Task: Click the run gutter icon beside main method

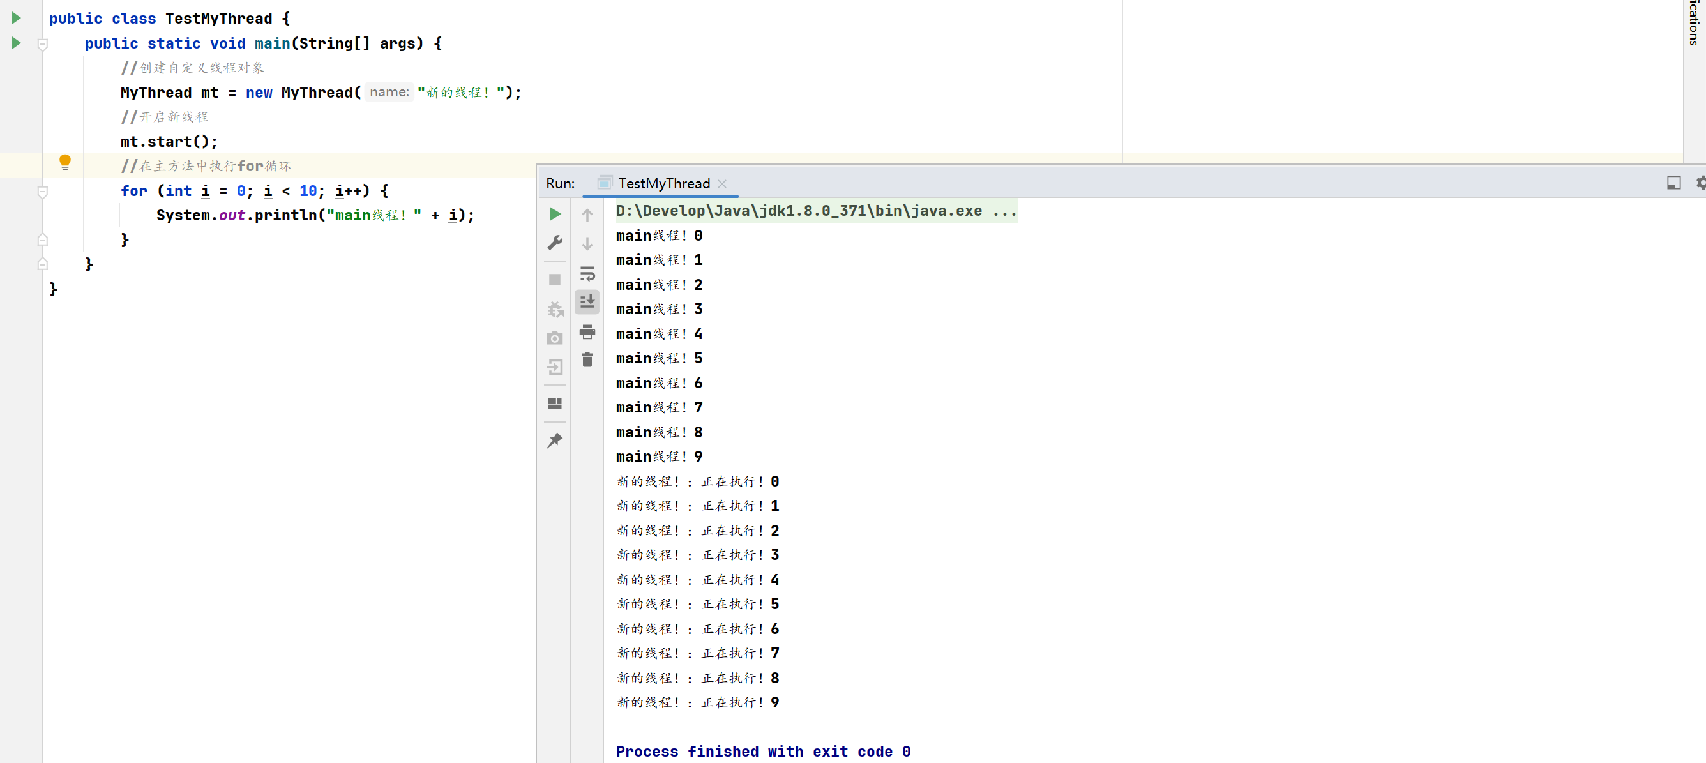Action: coord(17,43)
